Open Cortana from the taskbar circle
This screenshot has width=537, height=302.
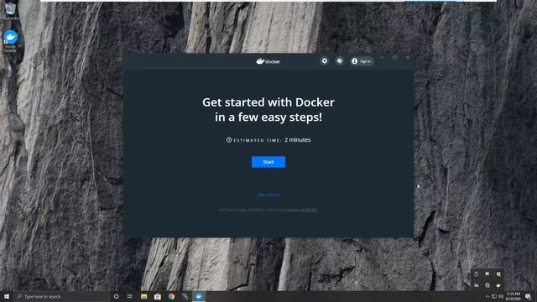[x=116, y=296]
